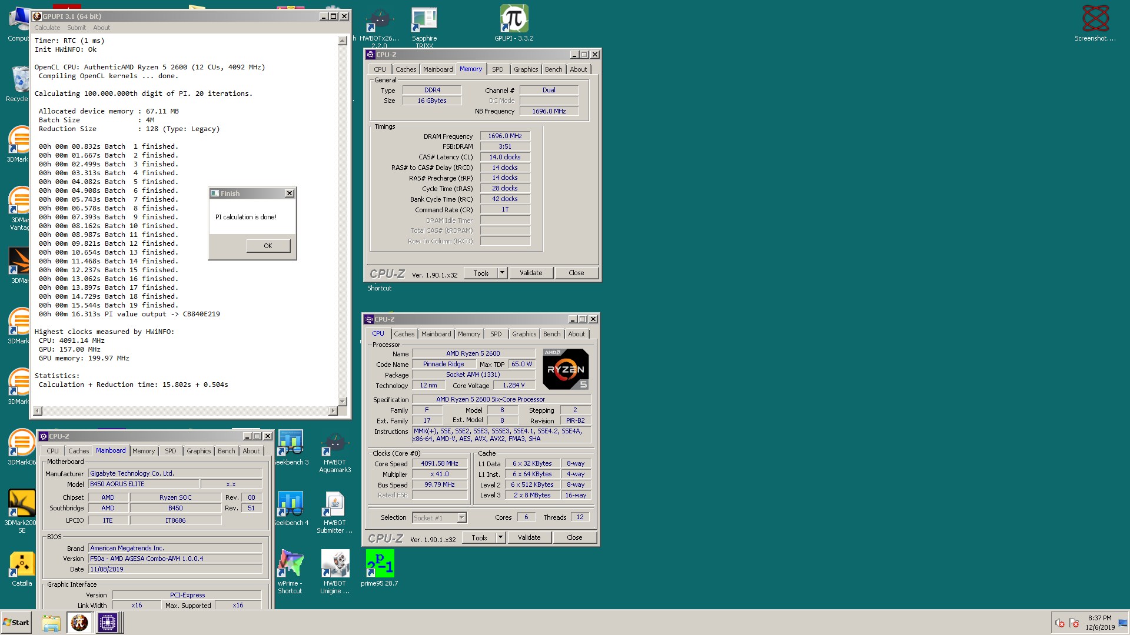This screenshot has height=635, width=1130.
Task: Expand Tools dropdown arrow in Memory CPU-Z
Action: click(x=502, y=273)
